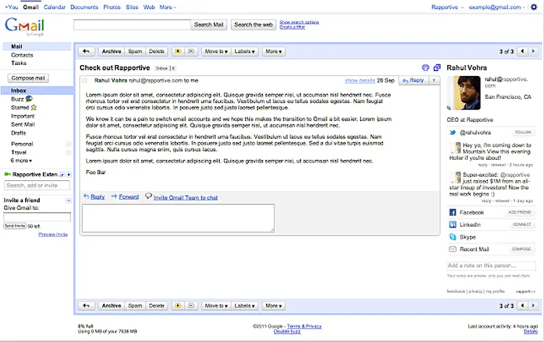Expand the 6 more labels list
544x342 pixels.
coord(22,161)
